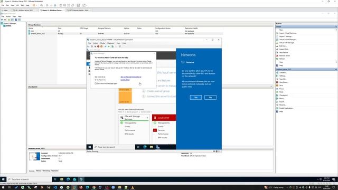
Task: Select windows_server_2022 row in Virtual Machines list
Action: coord(126,34)
